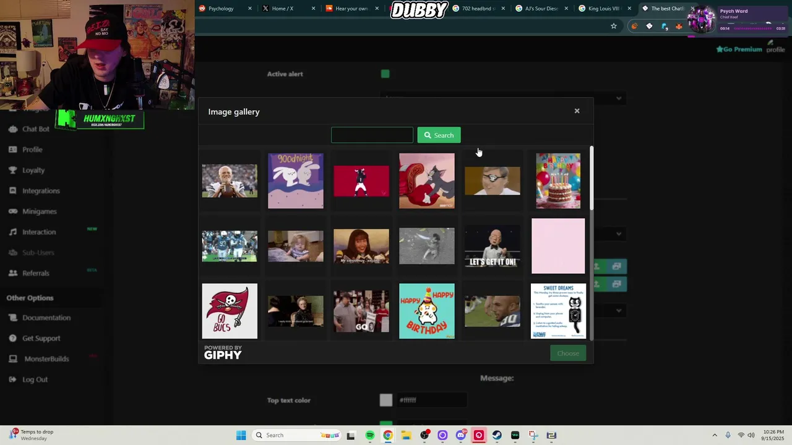Open Discord from the taskbar
The image size is (792, 445).
click(460, 435)
